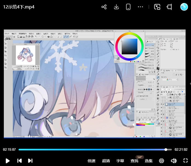Open the 编辑(E) menu in paint app
This screenshot has width=191, height=166.
coord(14,34)
